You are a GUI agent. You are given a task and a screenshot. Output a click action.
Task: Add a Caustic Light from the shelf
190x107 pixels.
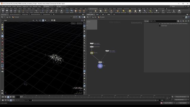pos(145,11)
